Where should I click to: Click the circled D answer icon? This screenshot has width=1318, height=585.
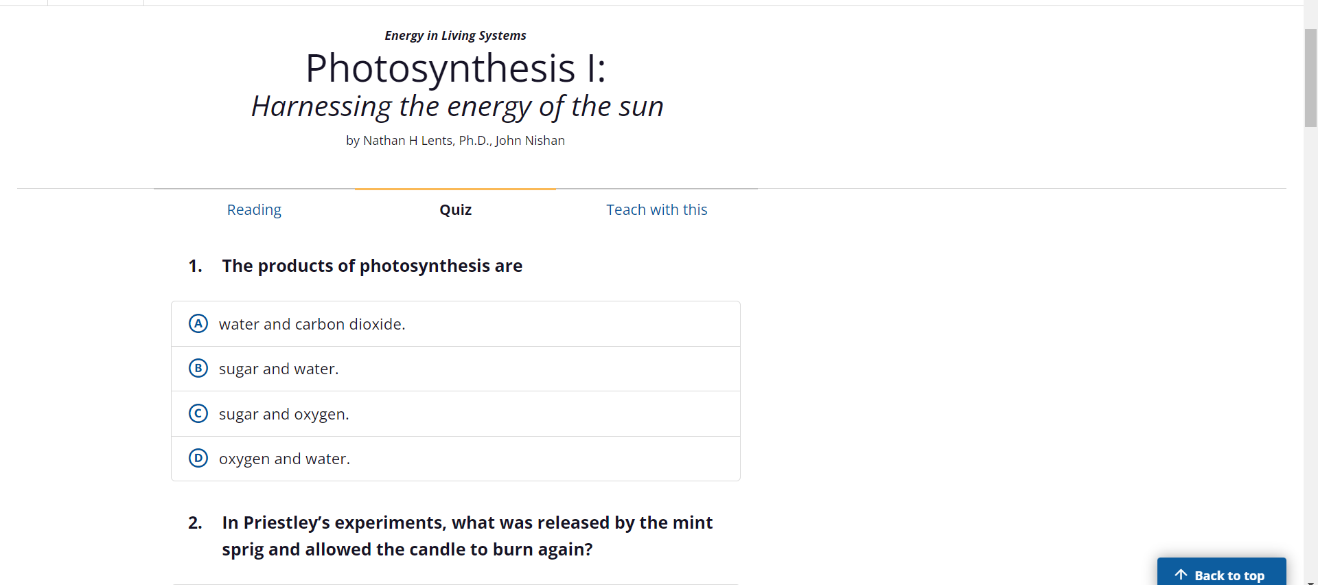tap(198, 458)
